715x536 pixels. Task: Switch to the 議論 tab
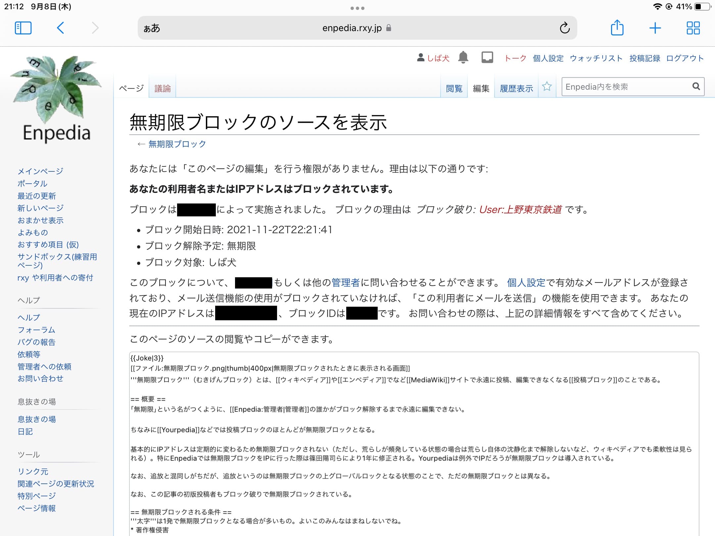163,88
